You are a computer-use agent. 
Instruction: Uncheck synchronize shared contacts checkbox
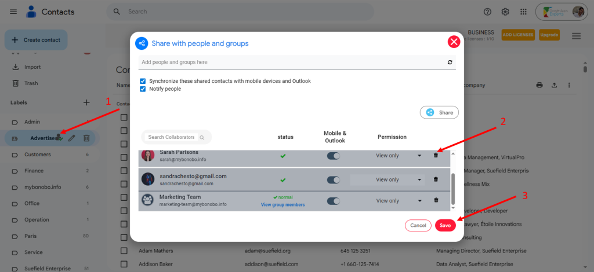tap(143, 81)
